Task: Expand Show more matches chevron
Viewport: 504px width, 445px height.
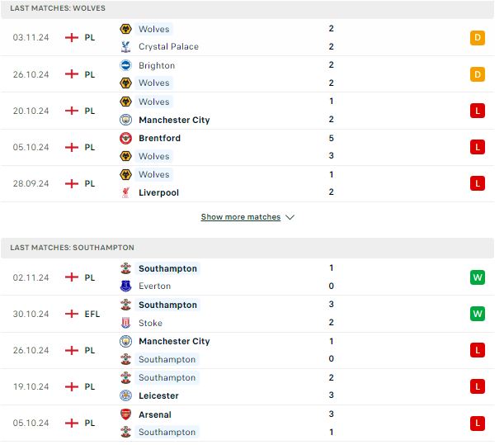Action: [290, 217]
